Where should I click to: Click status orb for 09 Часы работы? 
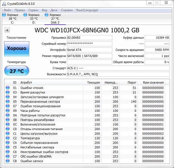point(8,111)
